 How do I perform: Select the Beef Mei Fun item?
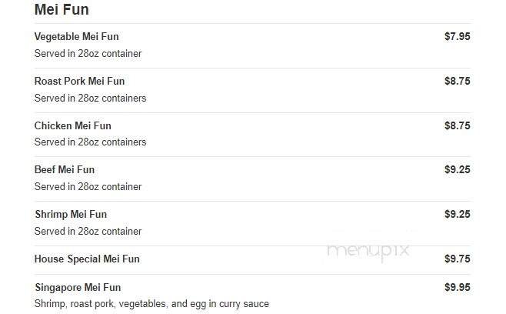click(65, 169)
